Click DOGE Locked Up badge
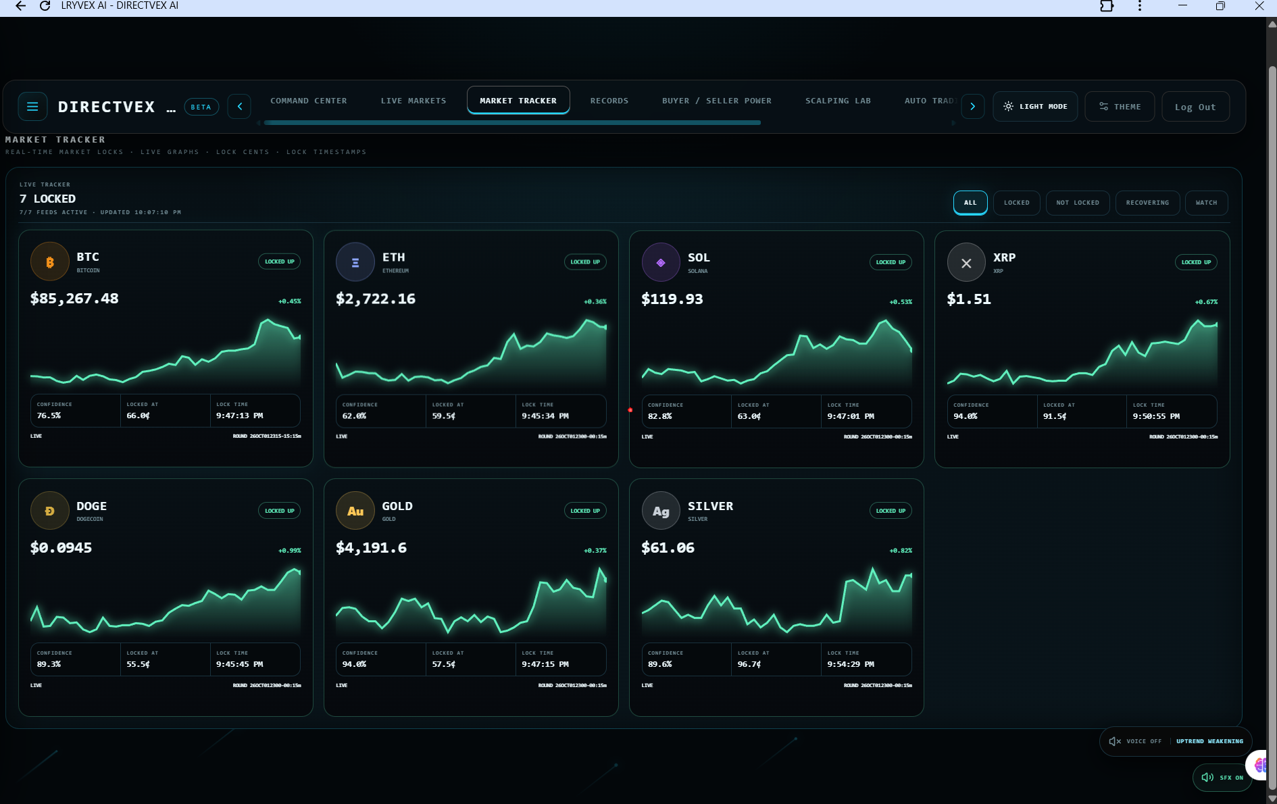 point(279,511)
